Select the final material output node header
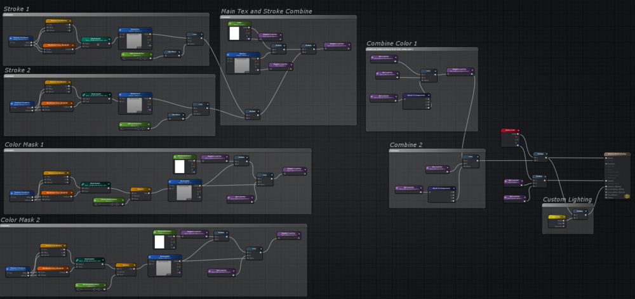Image resolution: width=635 pixels, height=299 pixels. [x=617, y=154]
